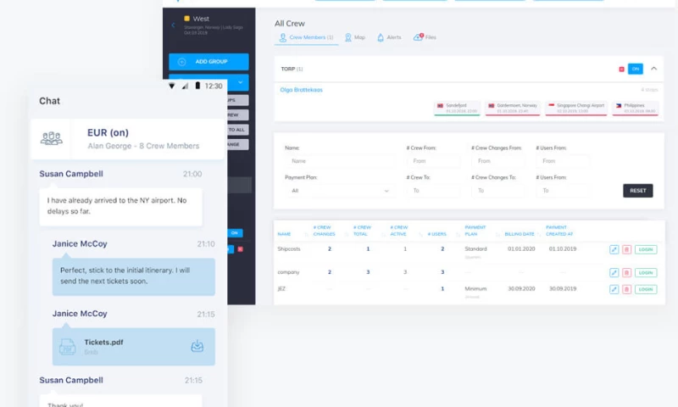The image size is (678, 407).
Task: Toggle the ON switch in dark sidebar
Action: coord(235,232)
